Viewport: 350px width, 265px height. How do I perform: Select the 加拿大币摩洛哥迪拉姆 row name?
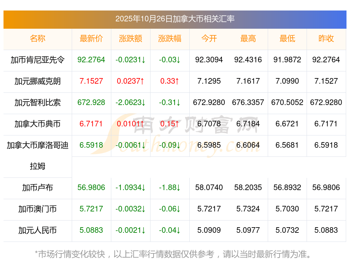pyautogui.click(x=37, y=156)
